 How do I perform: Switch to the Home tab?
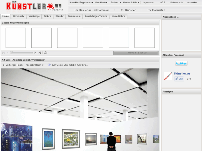(x=6, y=16)
